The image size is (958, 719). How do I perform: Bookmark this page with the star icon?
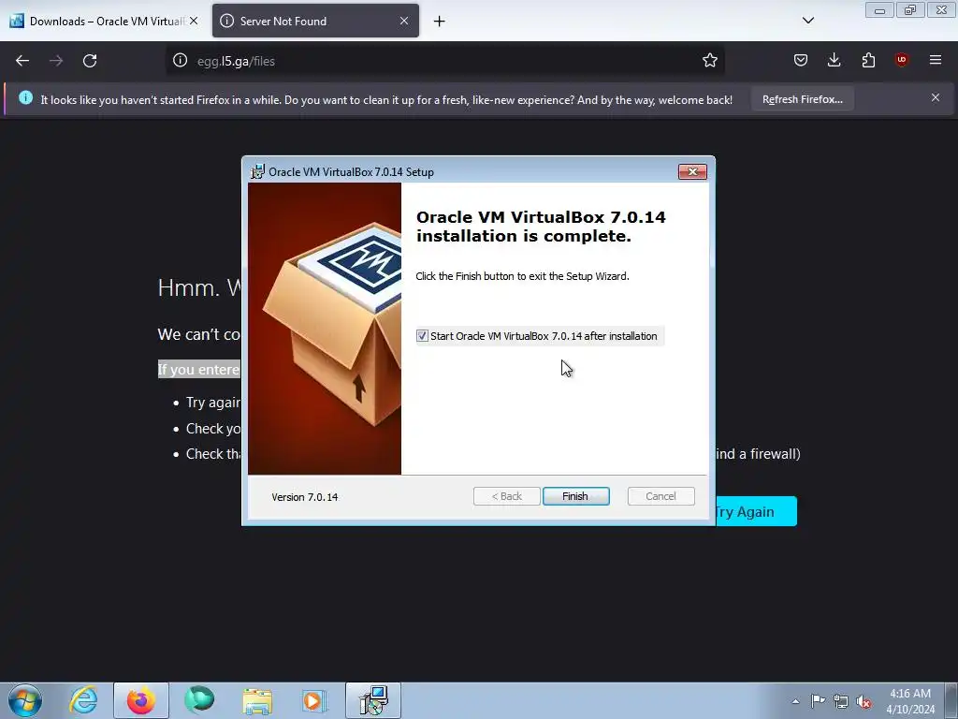click(x=709, y=60)
